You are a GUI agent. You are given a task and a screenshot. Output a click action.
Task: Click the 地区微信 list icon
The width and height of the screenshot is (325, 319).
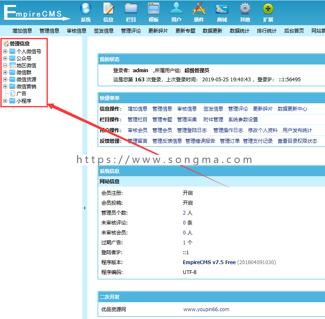click(12, 66)
